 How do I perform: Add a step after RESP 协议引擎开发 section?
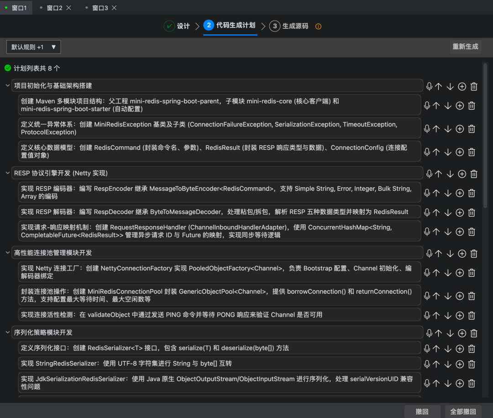click(x=462, y=174)
